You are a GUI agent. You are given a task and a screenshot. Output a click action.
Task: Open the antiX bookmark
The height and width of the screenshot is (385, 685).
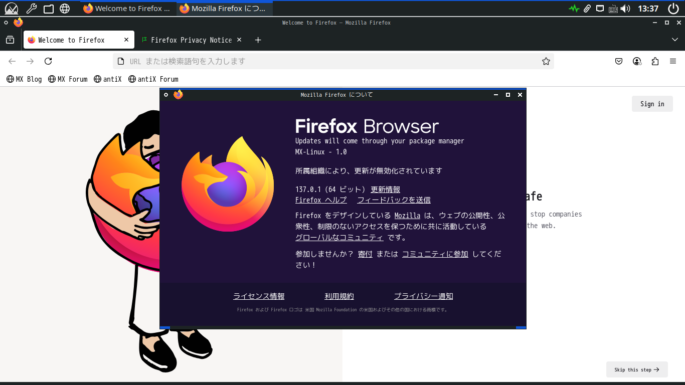coord(108,79)
